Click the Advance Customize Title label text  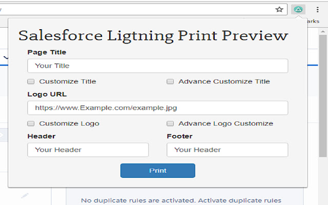coord(224,81)
